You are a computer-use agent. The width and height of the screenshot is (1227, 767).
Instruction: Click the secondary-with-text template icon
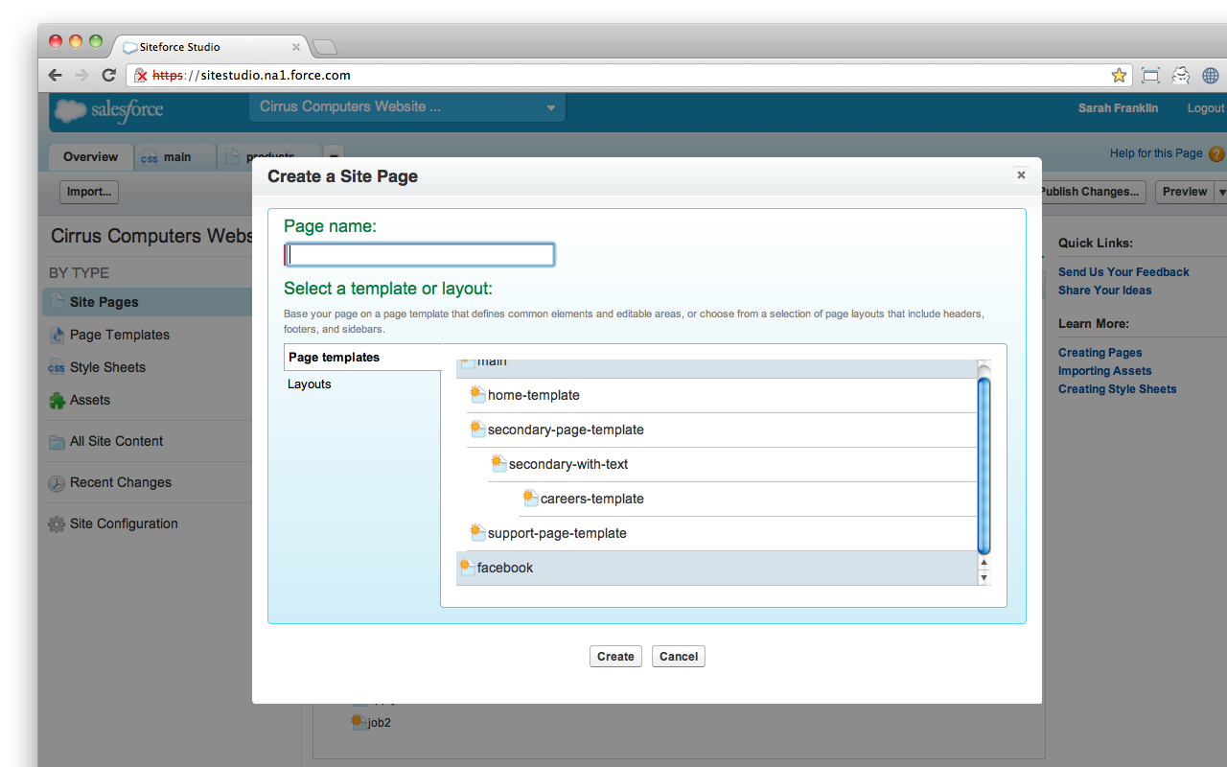(x=498, y=463)
